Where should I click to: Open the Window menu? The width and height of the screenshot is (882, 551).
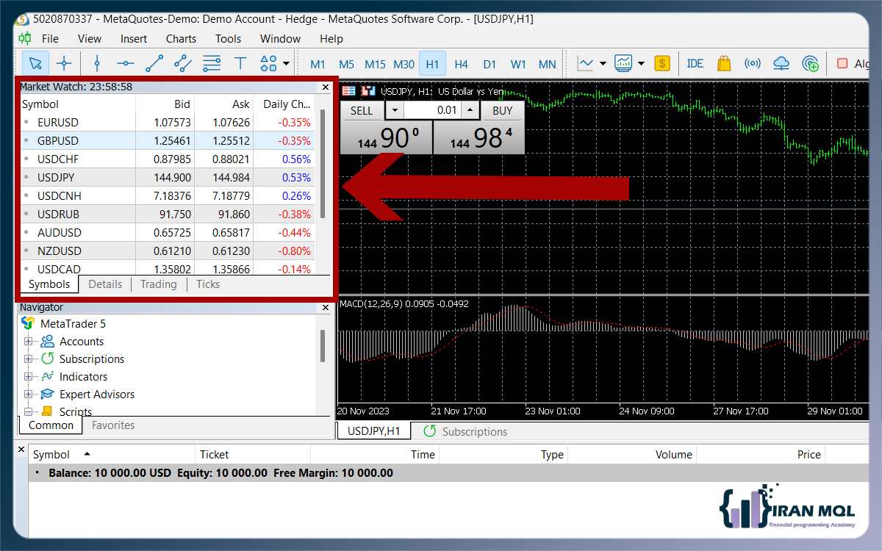pos(280,38)
